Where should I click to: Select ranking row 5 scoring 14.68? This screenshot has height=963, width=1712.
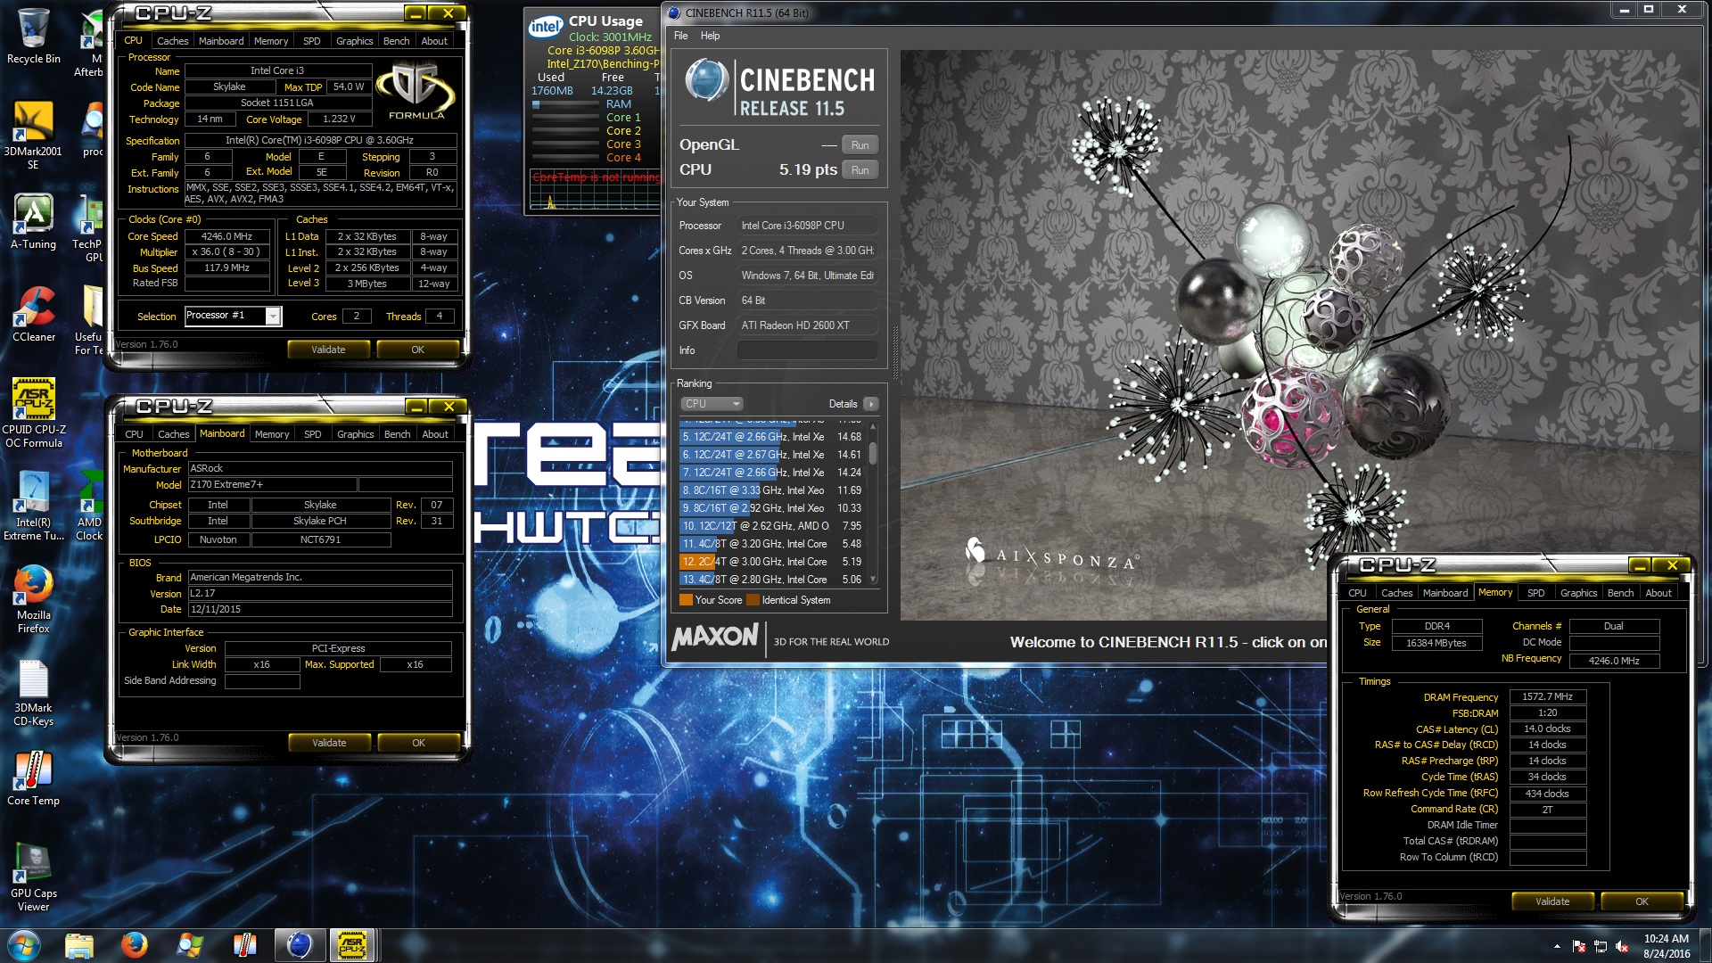pyautogui.click(x=772, y=437)
